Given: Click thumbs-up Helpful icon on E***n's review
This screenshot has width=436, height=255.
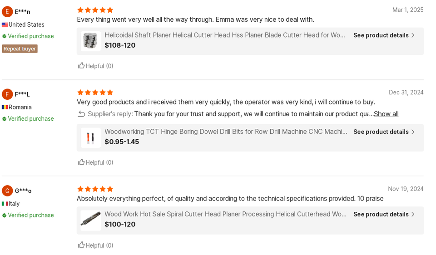Looking at the screenshot, I should click(x=81, y=65).
